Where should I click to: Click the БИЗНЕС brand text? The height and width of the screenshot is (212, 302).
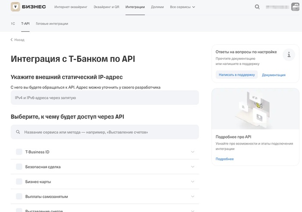tap(34, 7)
